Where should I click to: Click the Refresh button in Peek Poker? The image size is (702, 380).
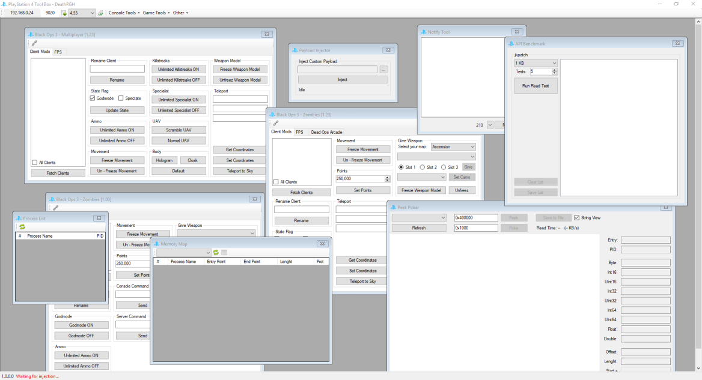(x=418, y=228)
